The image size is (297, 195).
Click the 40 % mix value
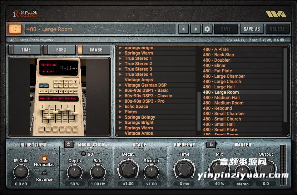point(219,184)
